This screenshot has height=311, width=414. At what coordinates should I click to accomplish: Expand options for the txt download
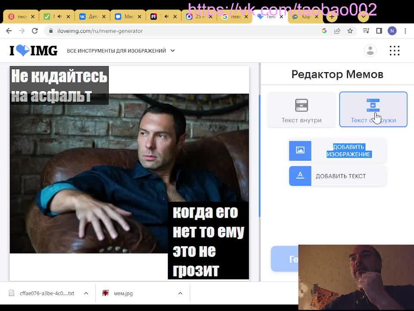pyautogui.click(x=86, y=293)
